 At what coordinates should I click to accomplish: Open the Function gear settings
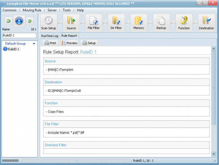point(184,23)
